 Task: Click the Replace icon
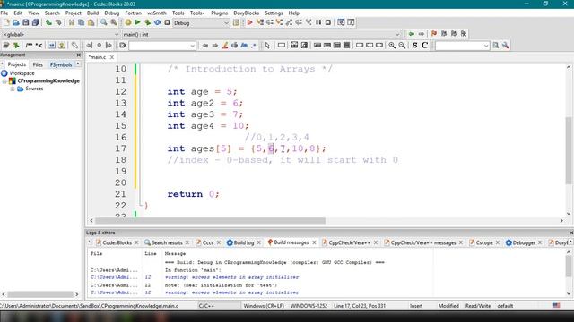(x=114, y=22)
